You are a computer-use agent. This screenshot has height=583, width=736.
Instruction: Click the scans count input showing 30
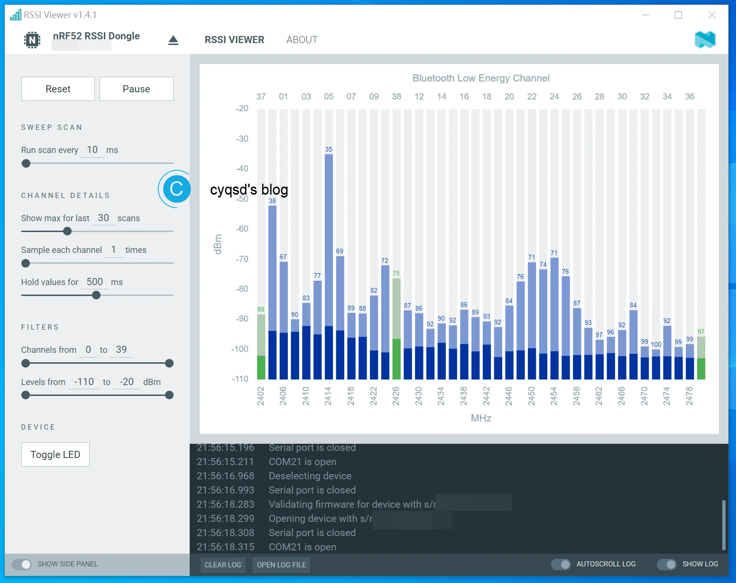point(103,218)
